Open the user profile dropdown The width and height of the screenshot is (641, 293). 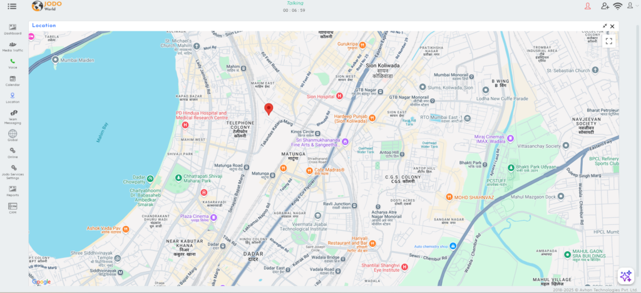pyautogui.click(x=633, y=6)
